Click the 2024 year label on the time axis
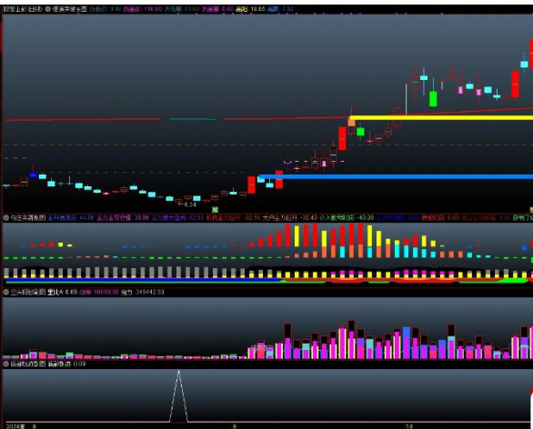Screen dimensions: 533x429 click(15, 426)
